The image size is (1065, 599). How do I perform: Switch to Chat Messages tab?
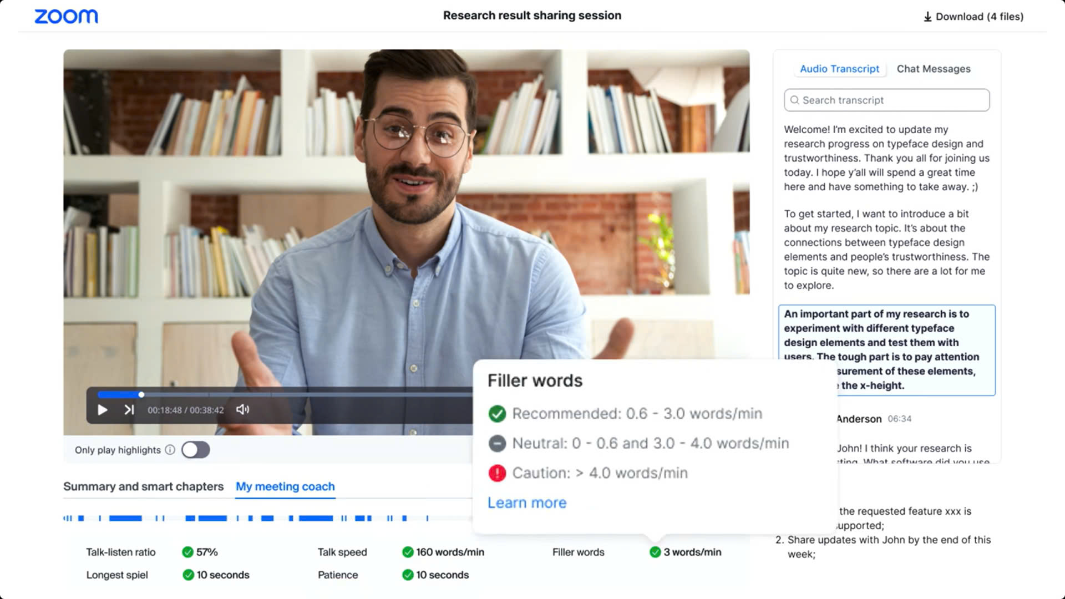[934, 69]
